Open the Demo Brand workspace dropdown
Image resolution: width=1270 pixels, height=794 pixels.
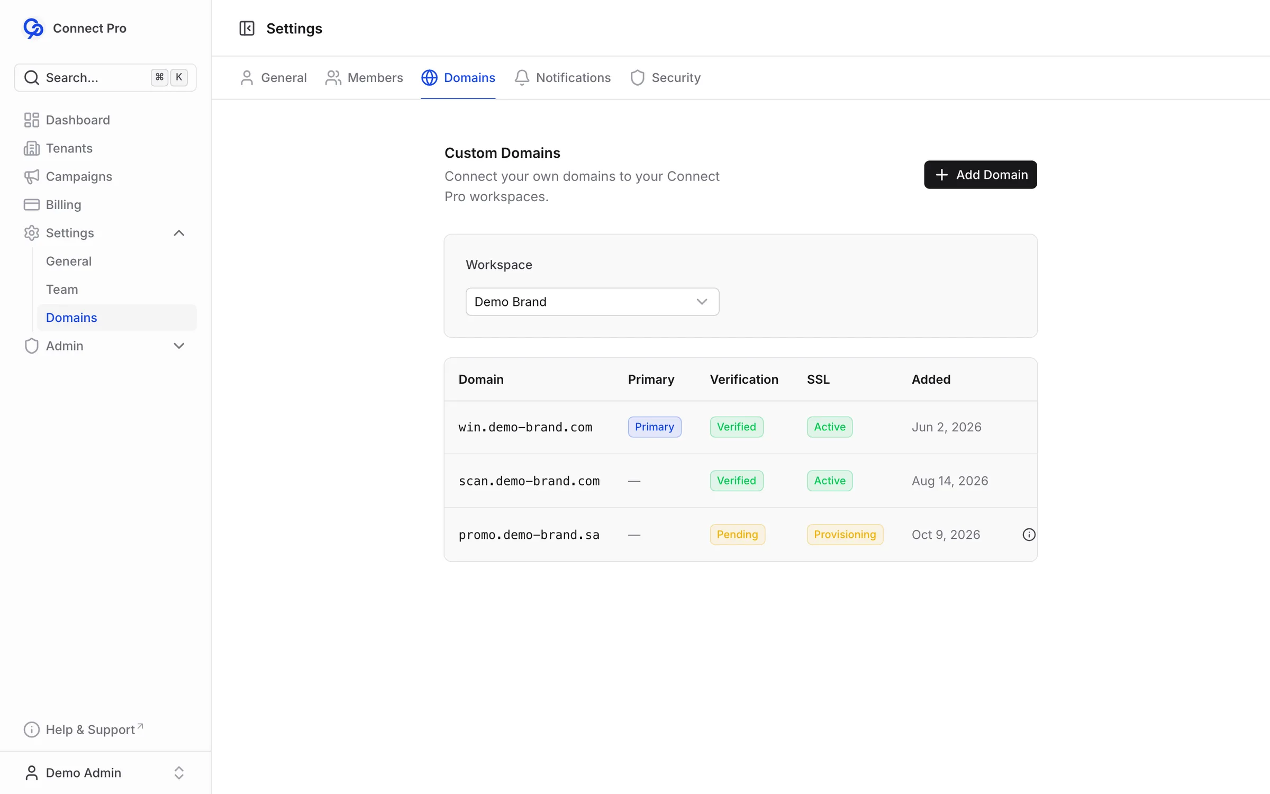(x=592, y=302)
